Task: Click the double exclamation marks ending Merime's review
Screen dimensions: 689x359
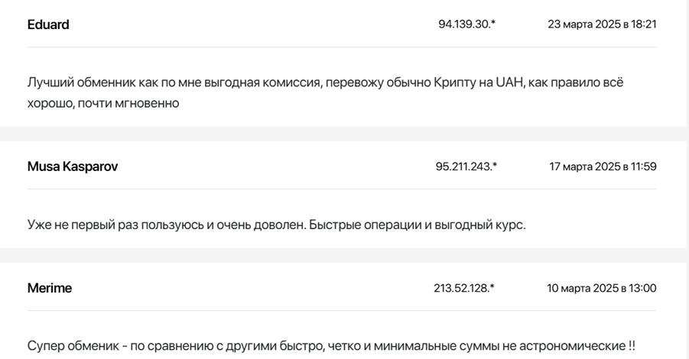Action: (631, 345)
